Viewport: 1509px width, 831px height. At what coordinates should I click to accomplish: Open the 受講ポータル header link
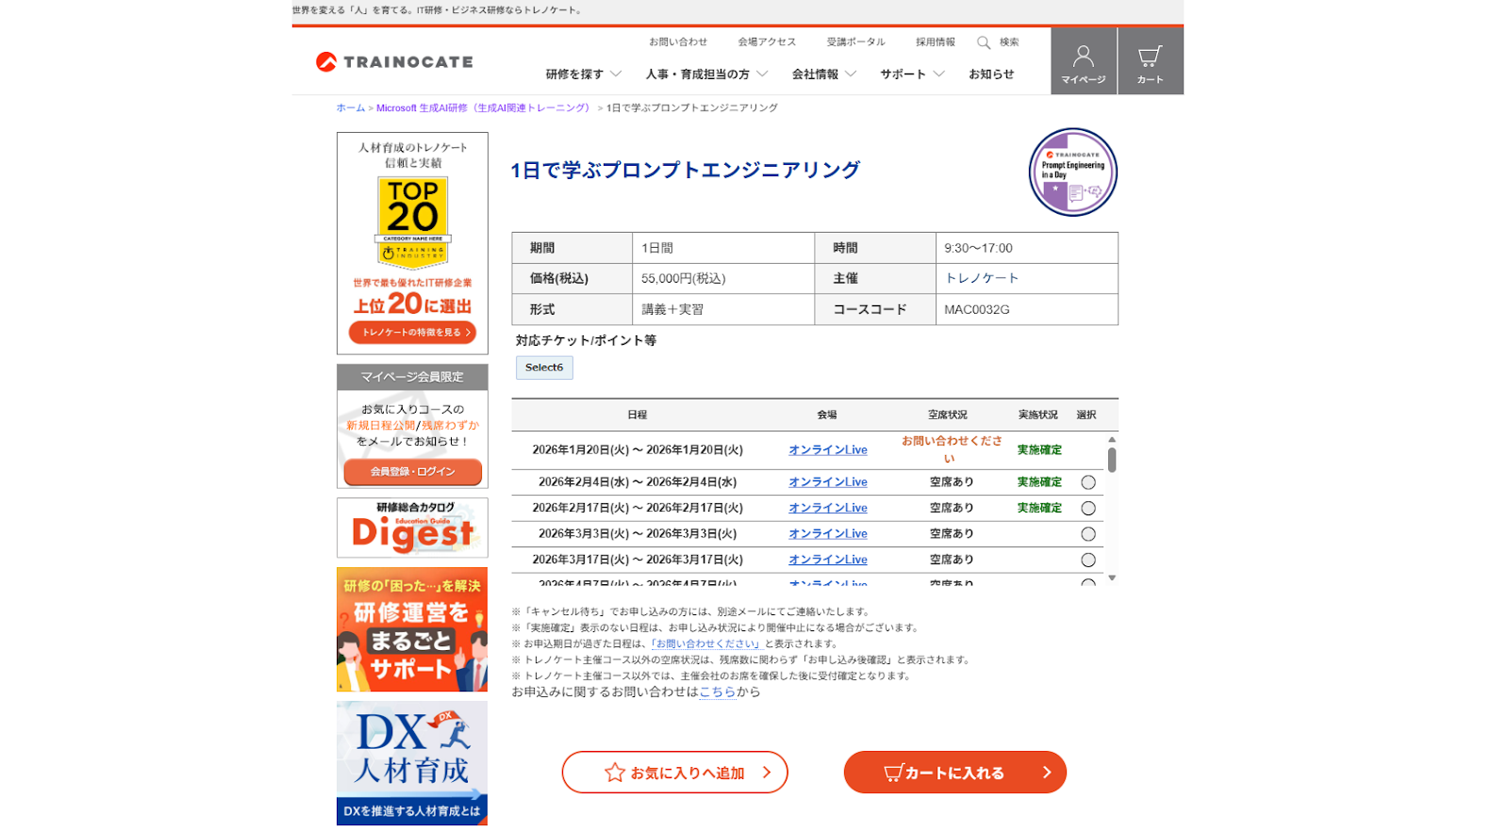(855, 42)
